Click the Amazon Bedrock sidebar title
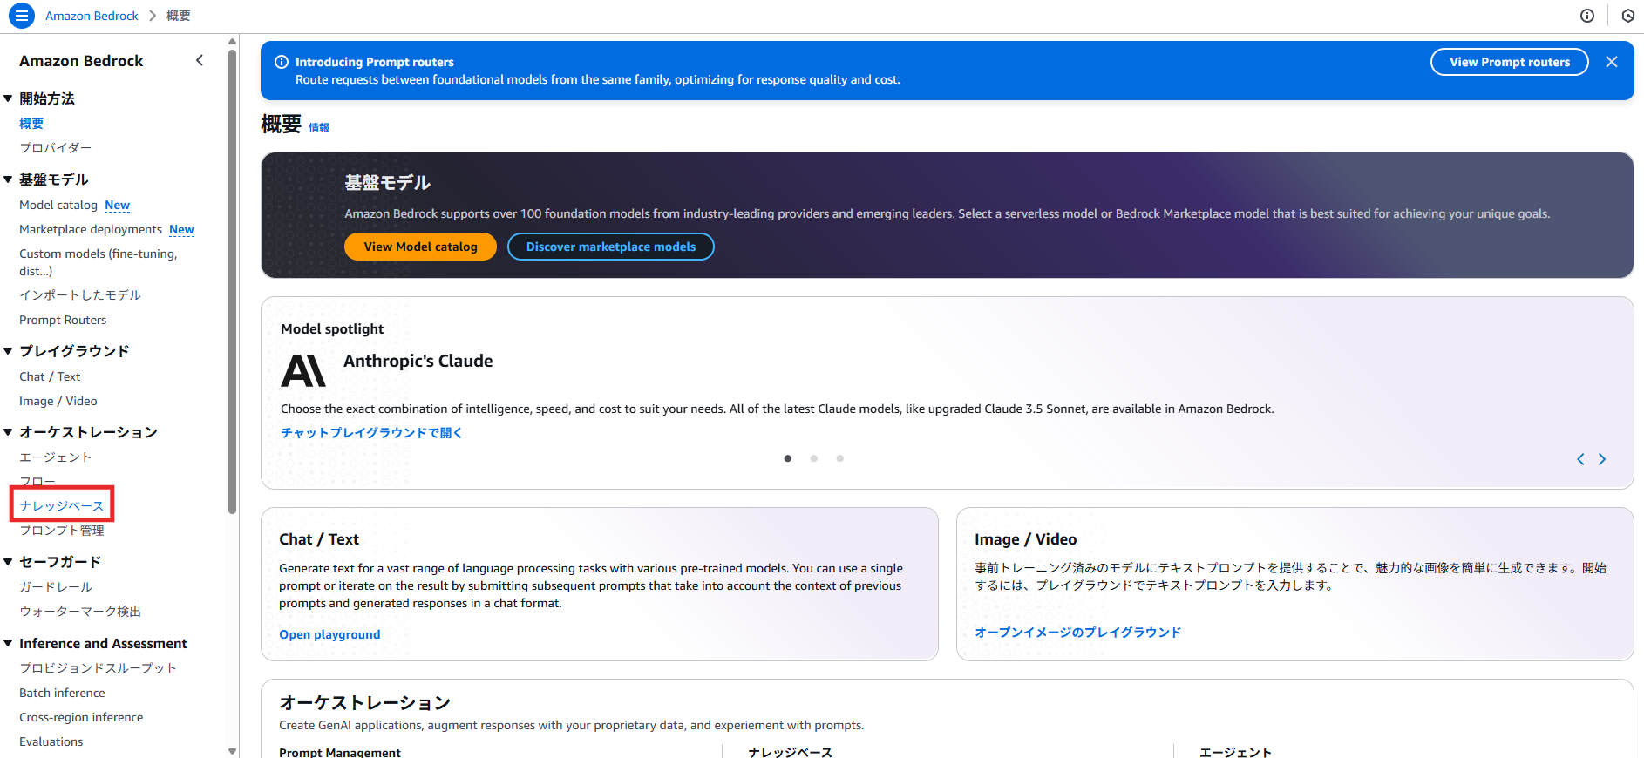 coord(81,61)
